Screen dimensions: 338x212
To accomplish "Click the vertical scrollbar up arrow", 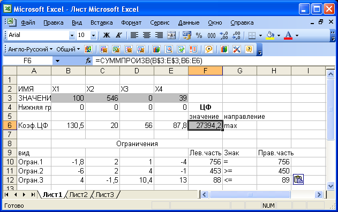I will point(331,74).
